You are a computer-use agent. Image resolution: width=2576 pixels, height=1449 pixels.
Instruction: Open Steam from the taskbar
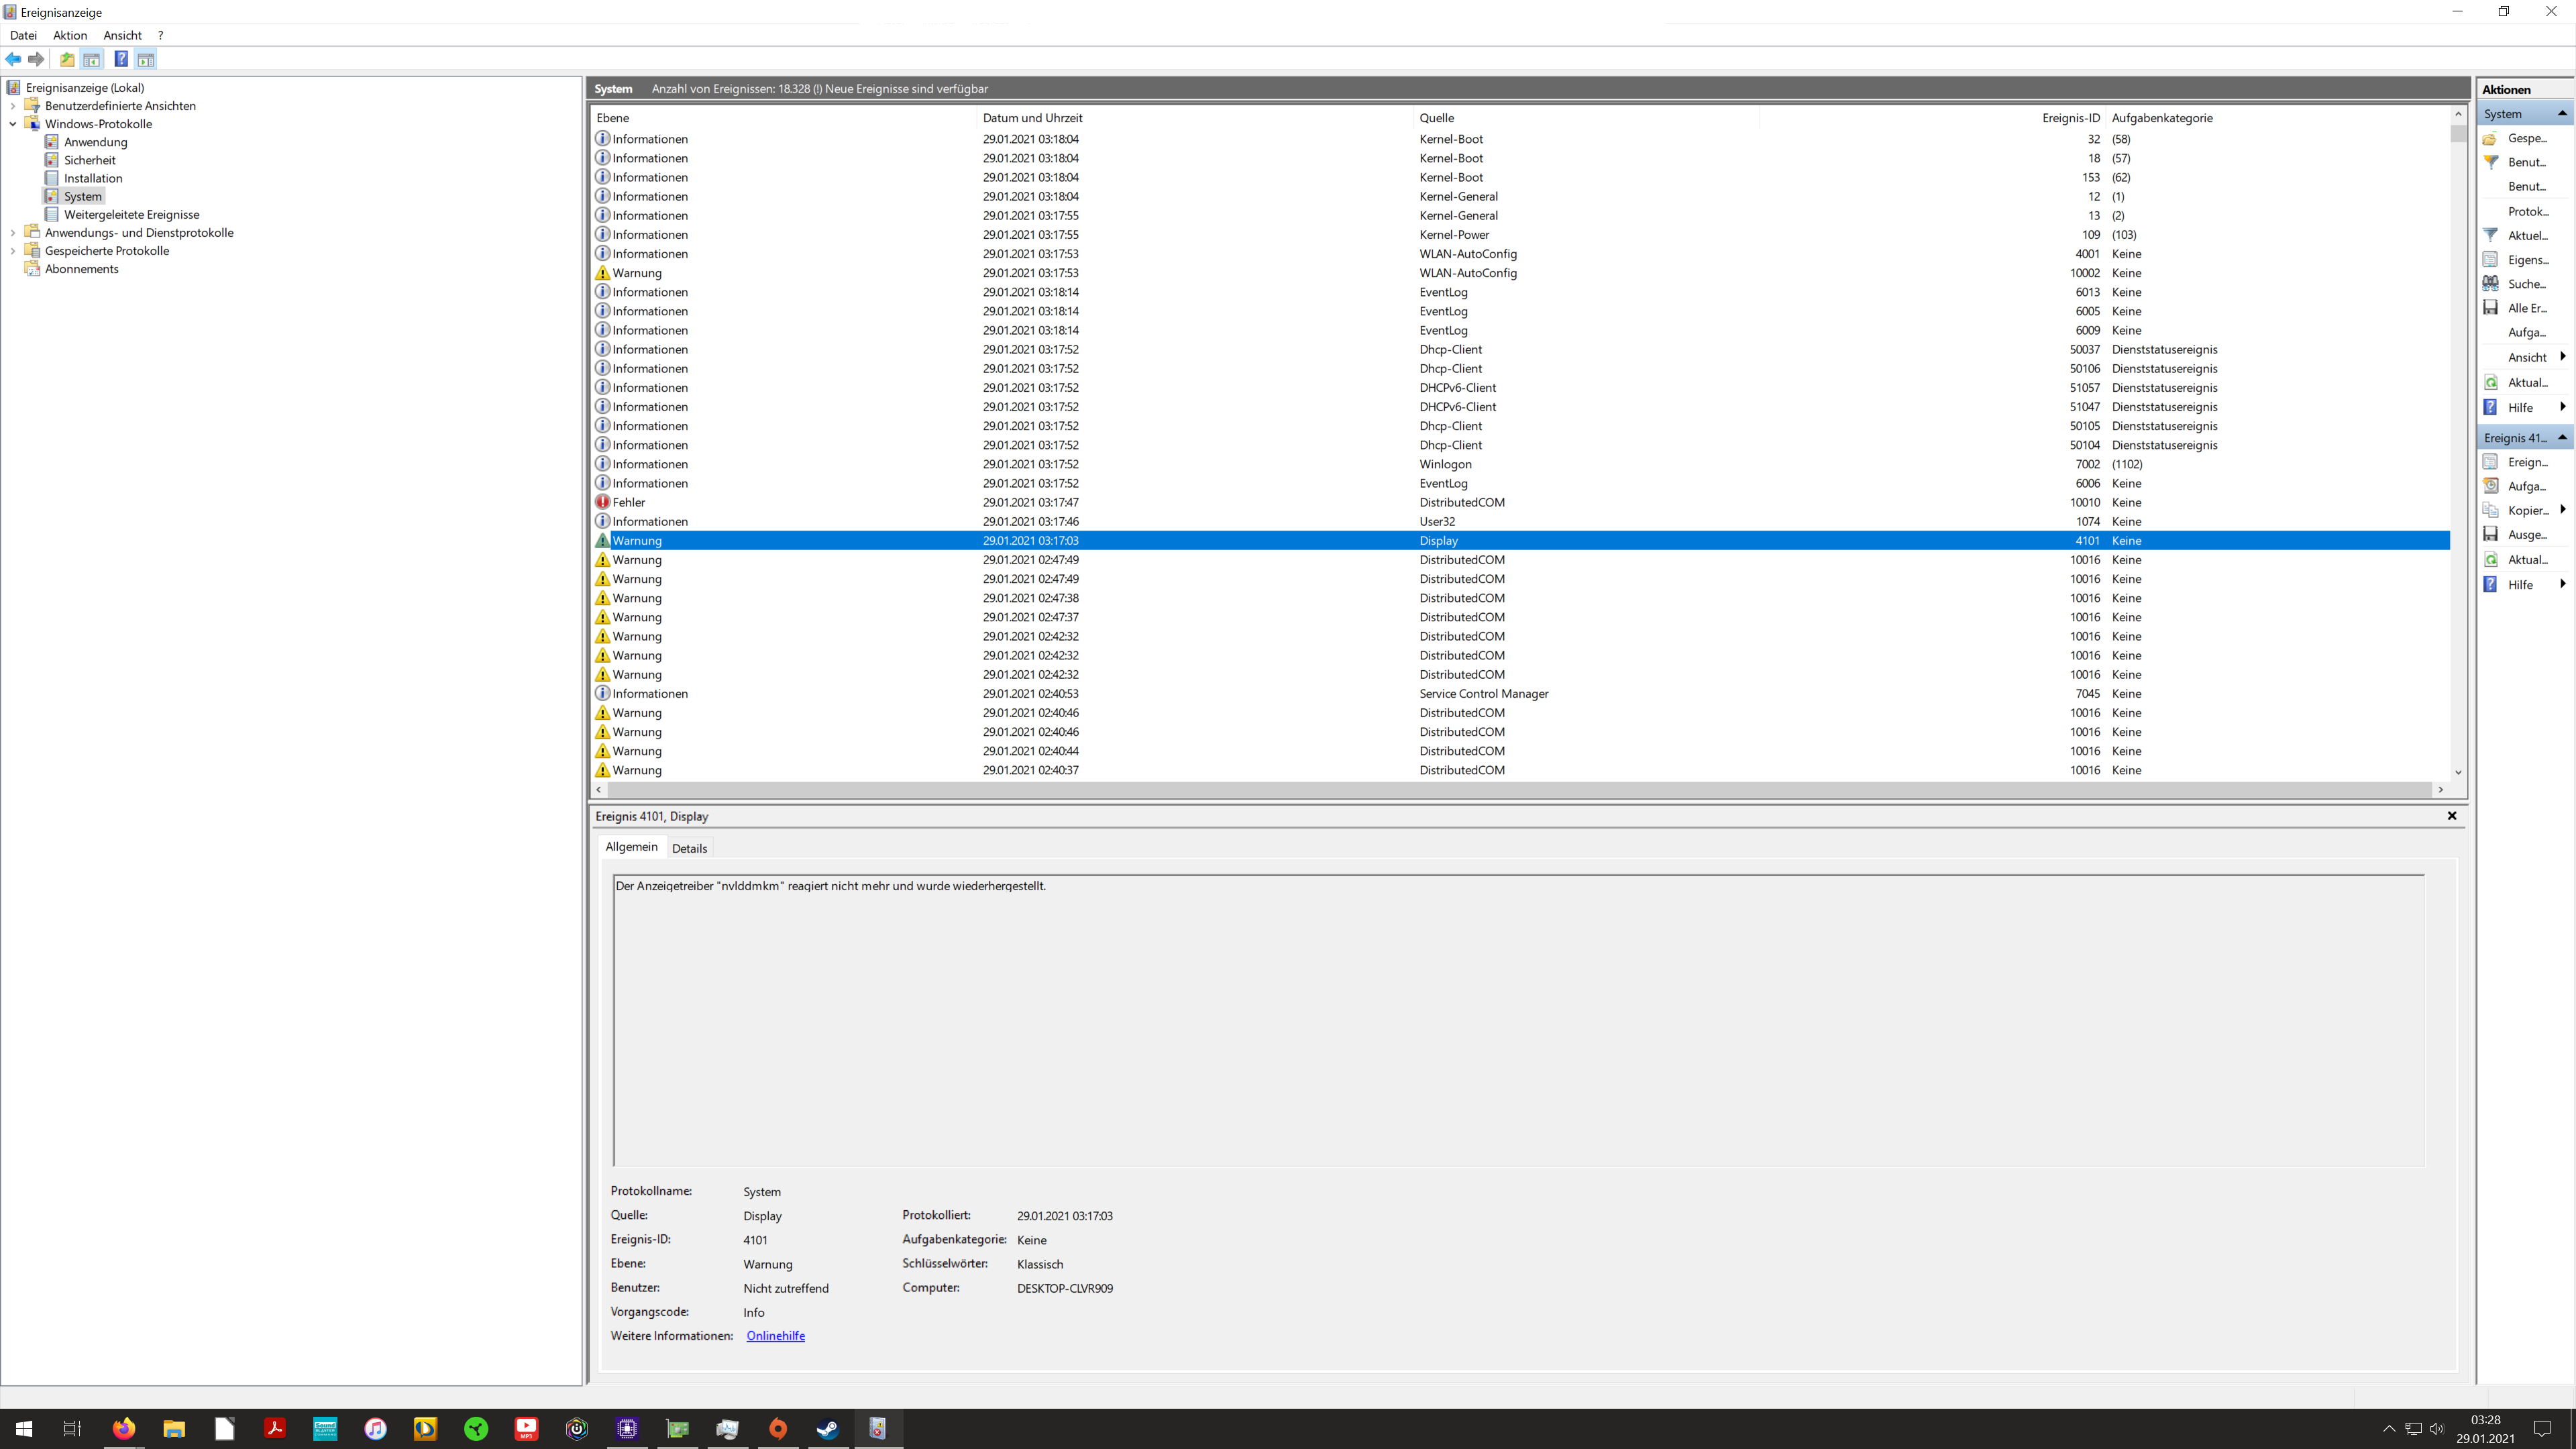click(x=828, y=1428)
